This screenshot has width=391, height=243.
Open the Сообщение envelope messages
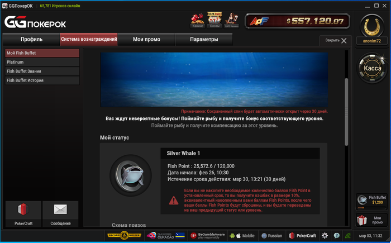tap(60, 214)
